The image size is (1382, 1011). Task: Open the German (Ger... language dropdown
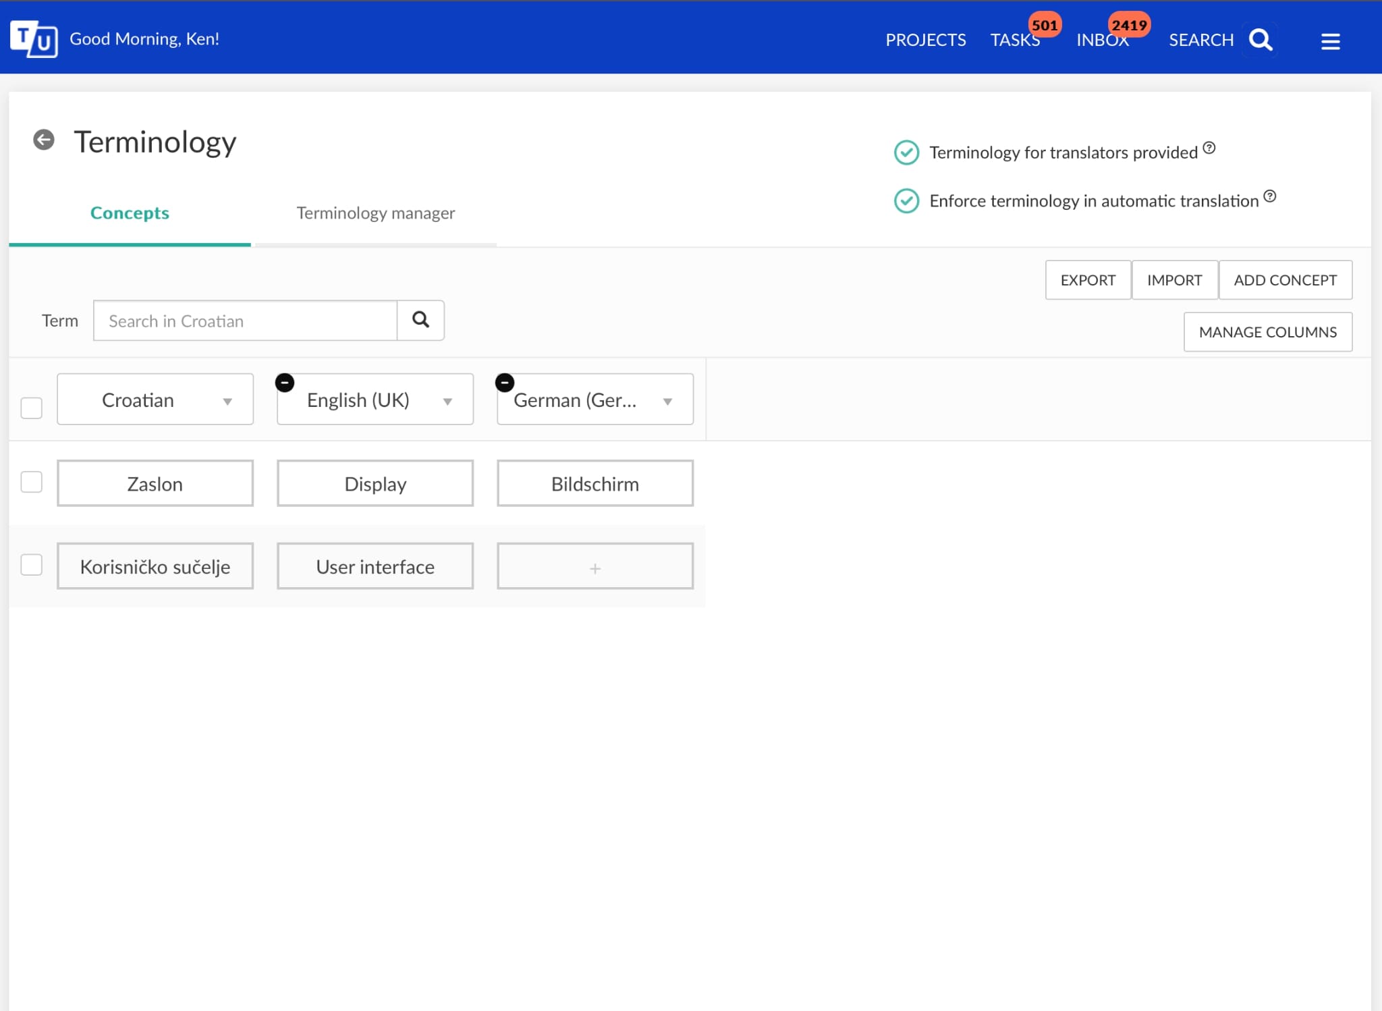[595, 400]
